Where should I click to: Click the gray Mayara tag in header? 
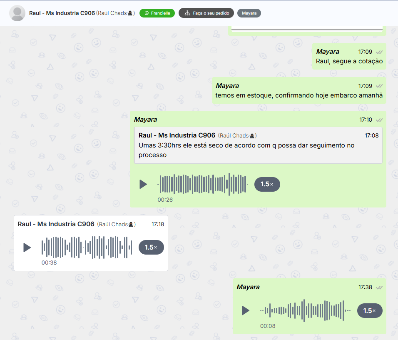pyautogui.click(x=249, y=13)
